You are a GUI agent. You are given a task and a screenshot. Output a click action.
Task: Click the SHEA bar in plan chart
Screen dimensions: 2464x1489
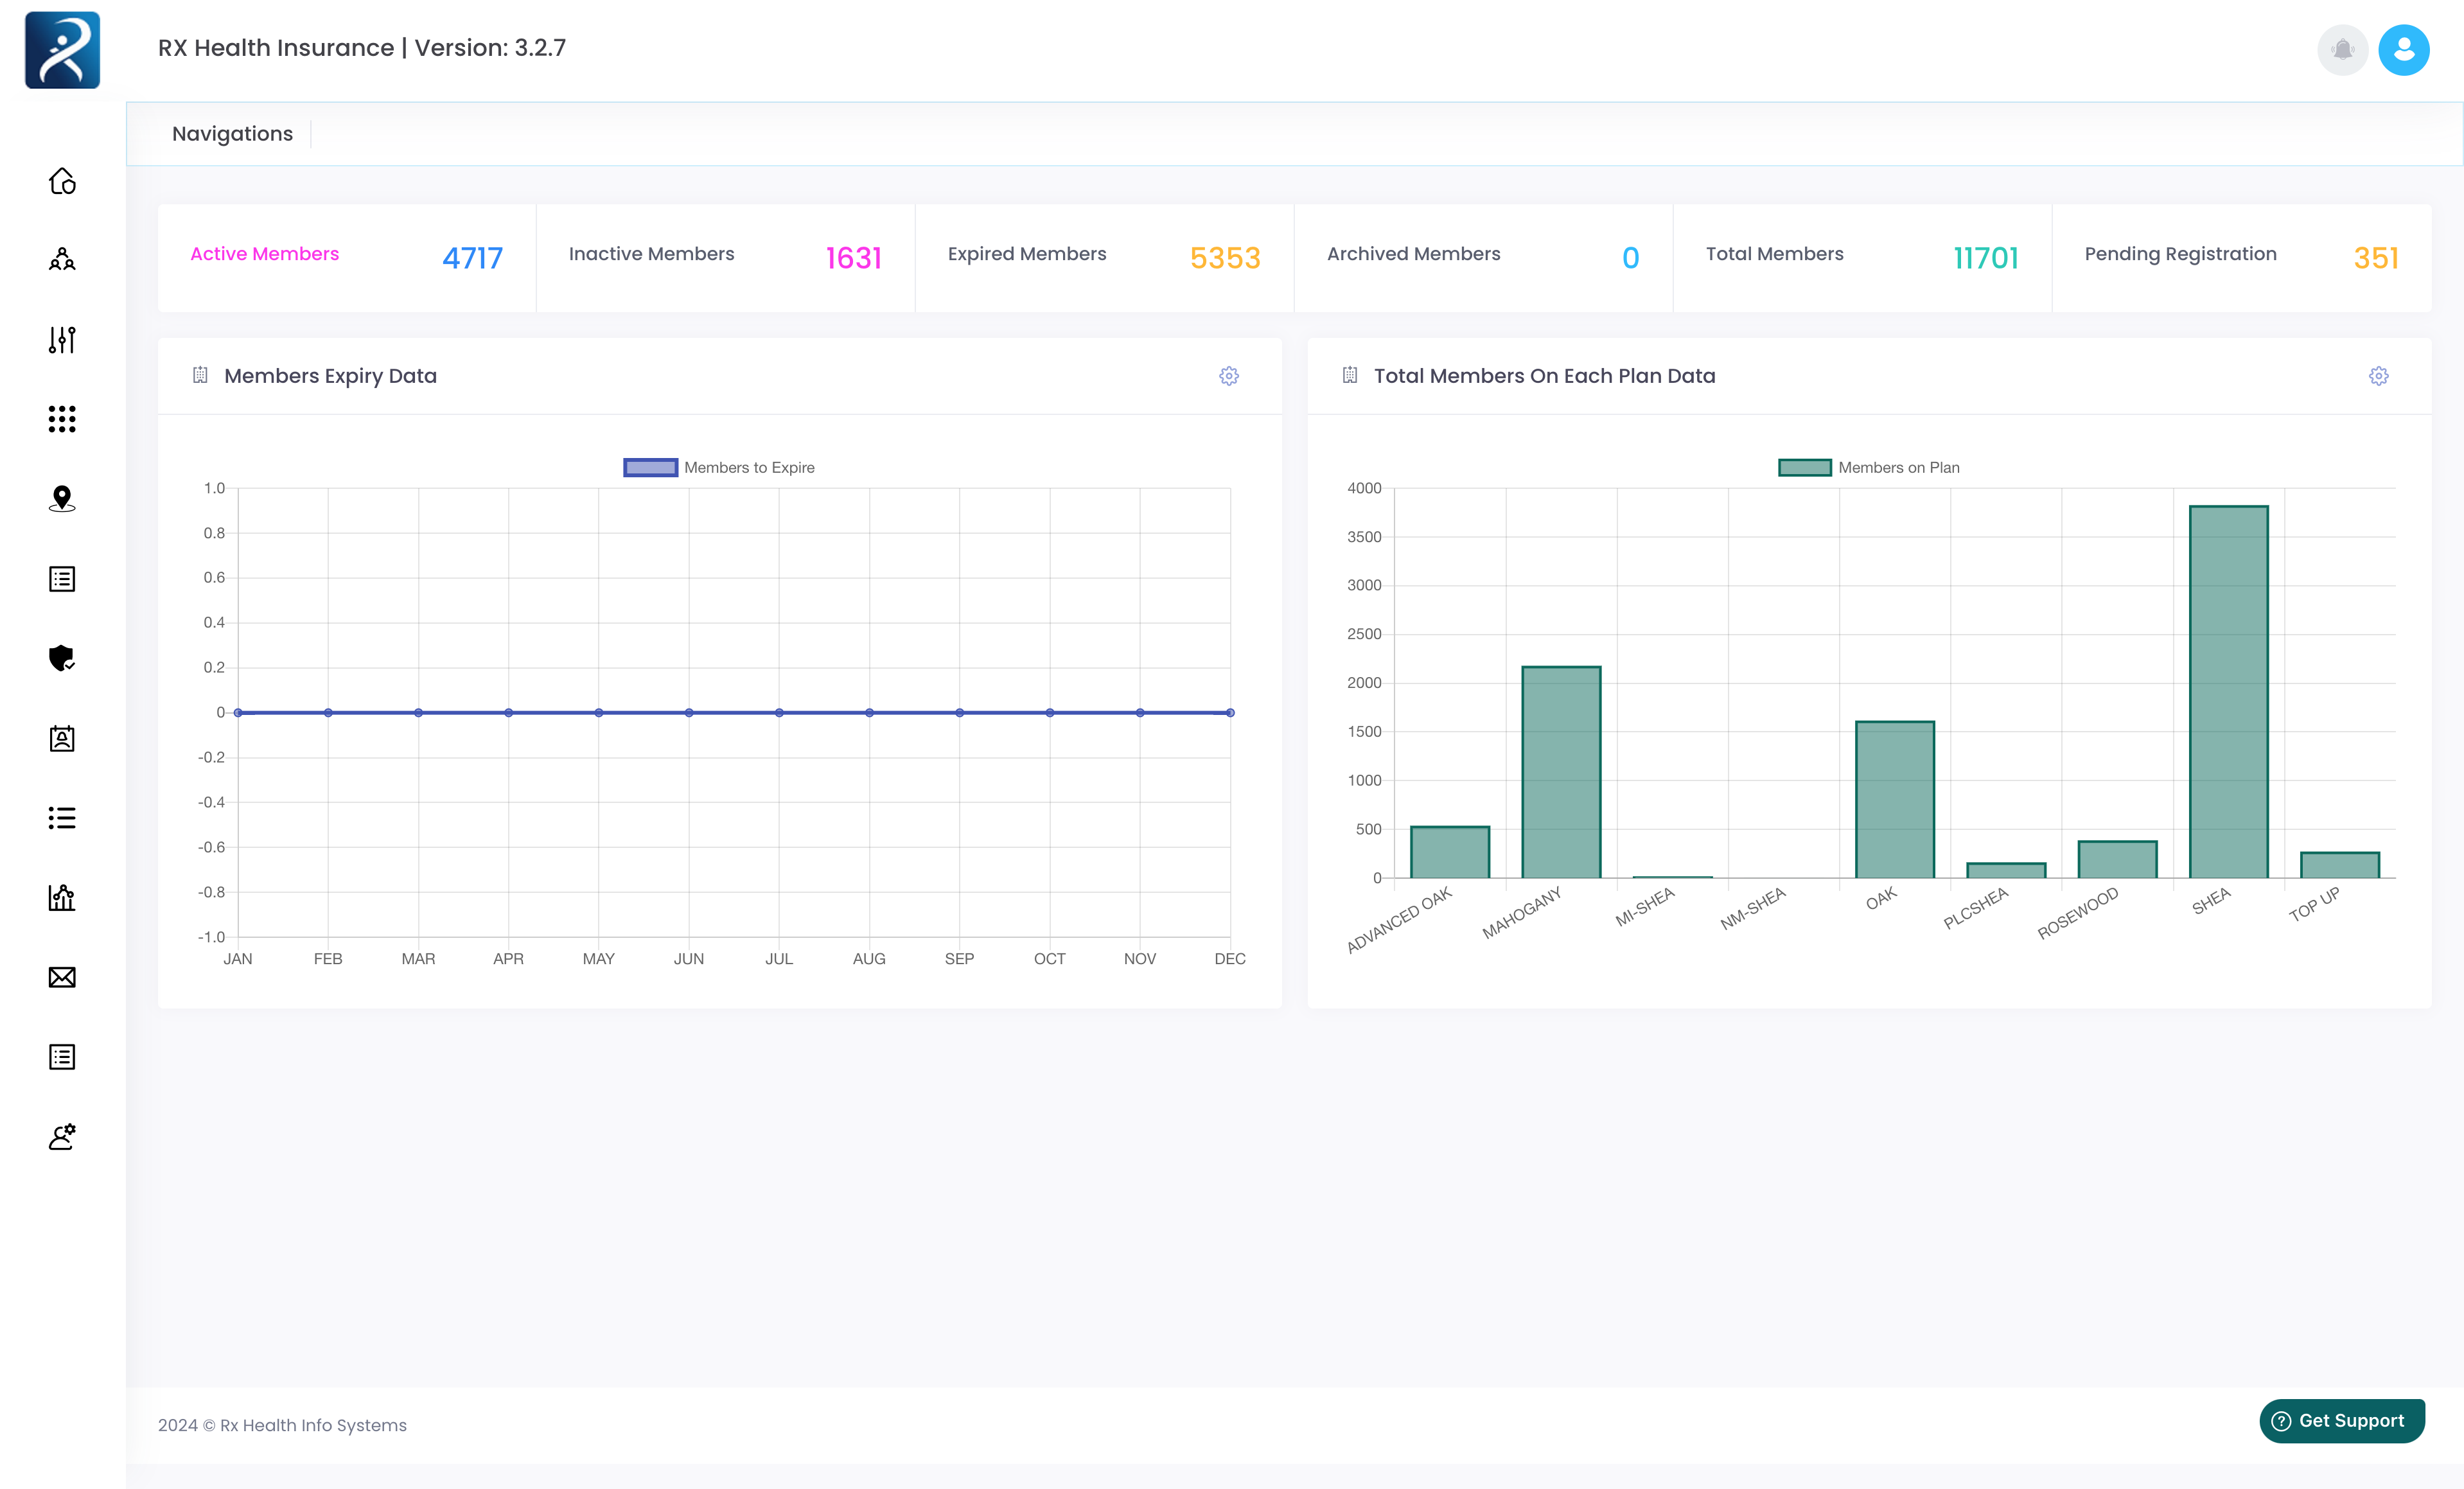pyautogui.click(x=2228, y=692)
